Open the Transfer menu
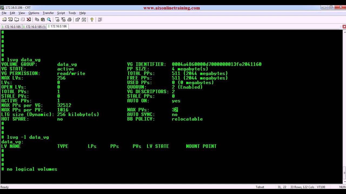Screen dimensions: 346x194 click(x=48, y=13)
